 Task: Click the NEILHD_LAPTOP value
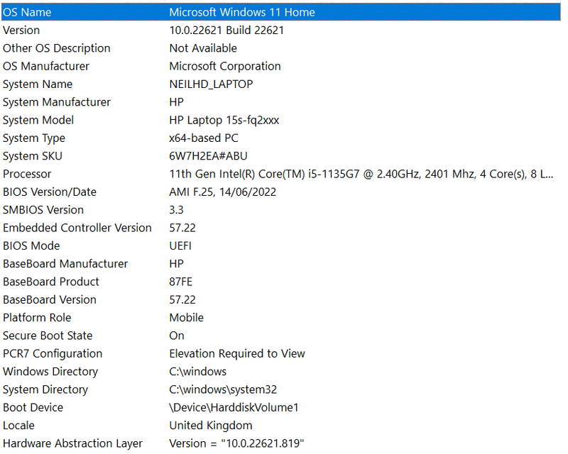pyautogui.click(x=211, y=84)
